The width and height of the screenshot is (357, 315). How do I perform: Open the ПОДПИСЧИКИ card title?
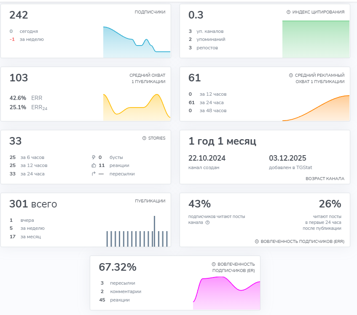coord(150,12)
